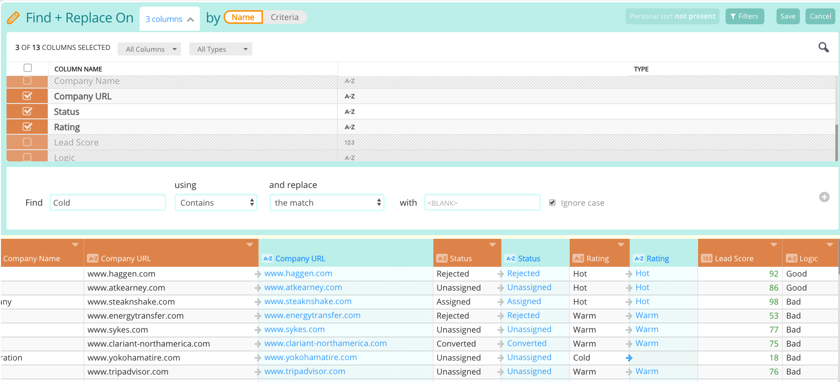This screenshot has height=382, width=840.
Task: Click A-Z icon in preview Company URL header
Action: coord(268,258)
